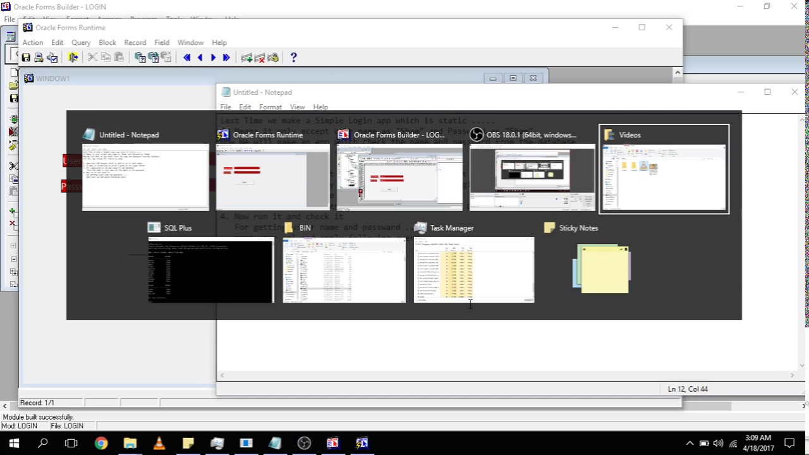
Task: Click the Execute Query icon in Forms Runtime
Action: pyautogui.click(x=153, y=58)
